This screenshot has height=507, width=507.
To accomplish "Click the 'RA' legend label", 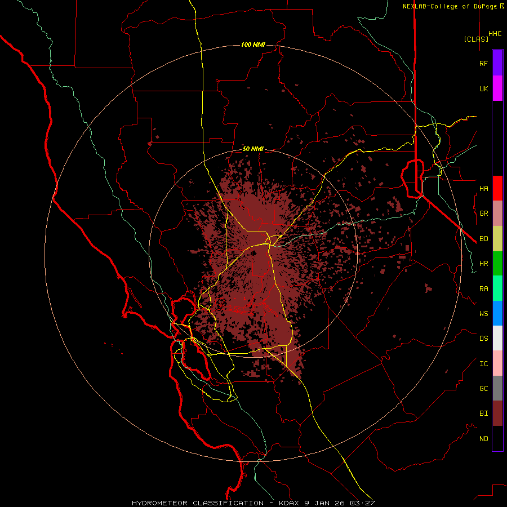I will click(483, 289).
